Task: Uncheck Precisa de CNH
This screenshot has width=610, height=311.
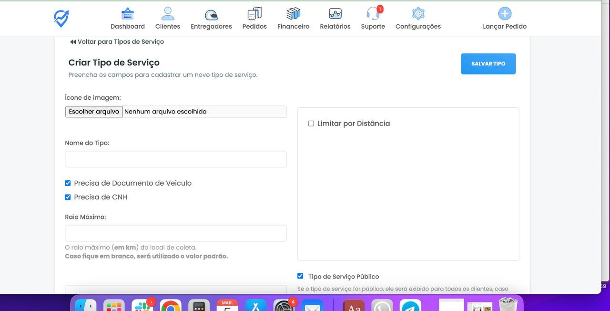Action: pos(68,197)
